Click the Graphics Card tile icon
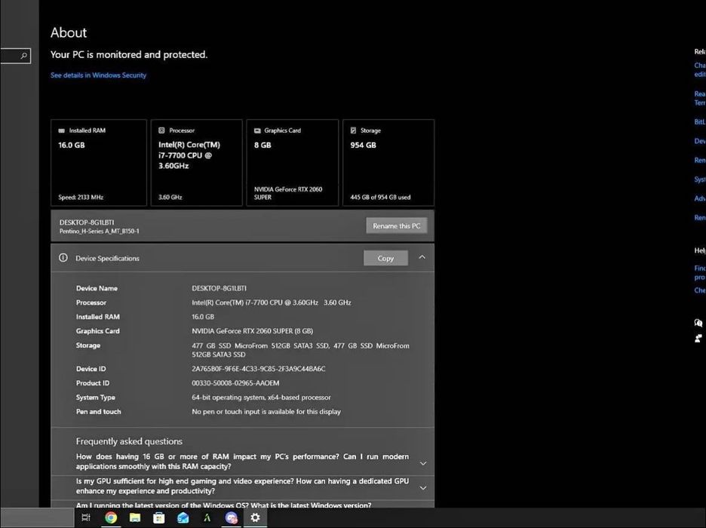This screenshot has width=706, height=528. 257,130
